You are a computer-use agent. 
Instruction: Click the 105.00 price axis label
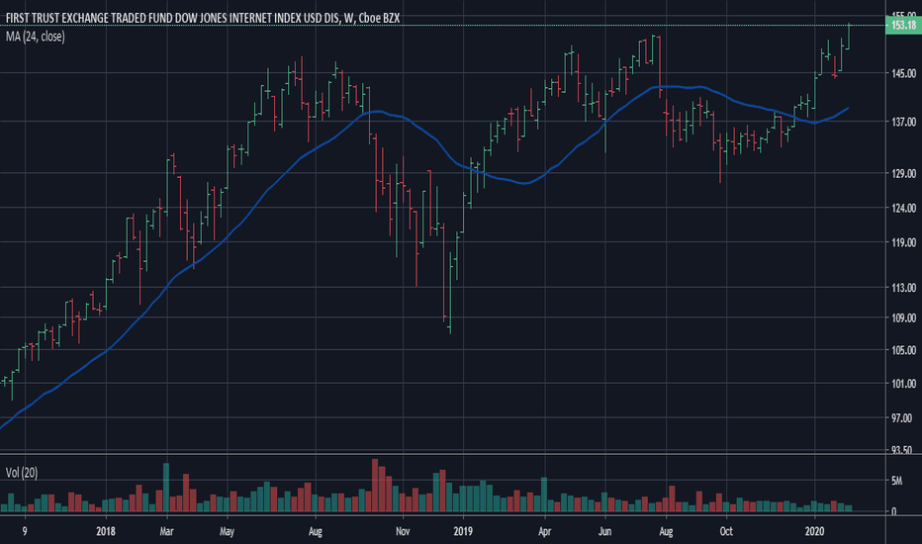pyautogui.click(x=904, y=350)
